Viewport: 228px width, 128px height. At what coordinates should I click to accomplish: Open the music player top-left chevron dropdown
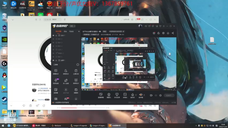click(x=13, y=20)
